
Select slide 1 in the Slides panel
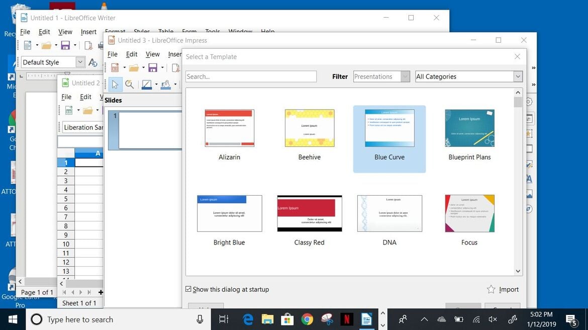(146, 130)
